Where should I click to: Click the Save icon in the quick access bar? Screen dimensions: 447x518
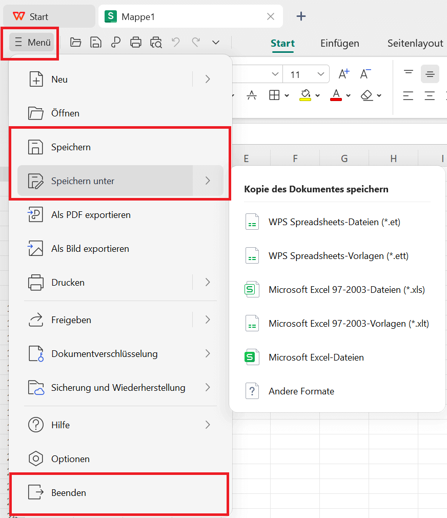point(95,42)
